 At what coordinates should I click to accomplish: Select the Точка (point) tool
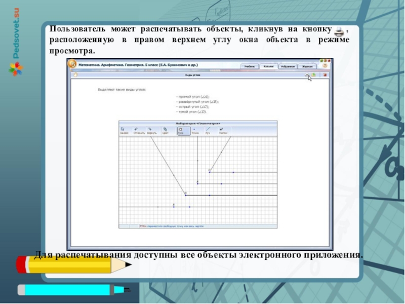[x=195, y=131]
